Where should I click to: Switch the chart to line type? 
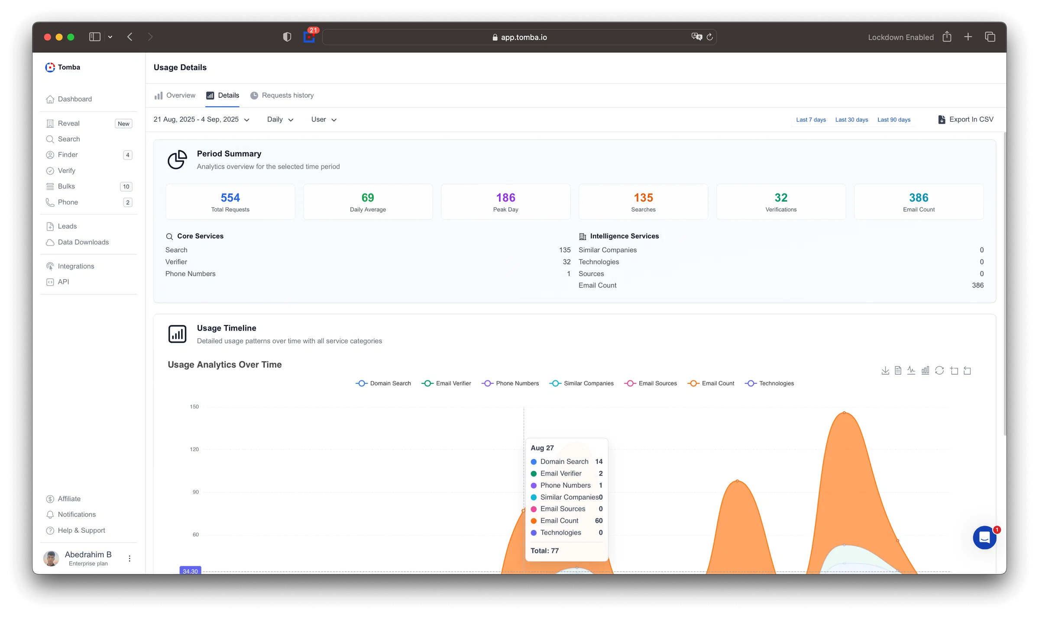pyautogui.click(x=911, y=370)
